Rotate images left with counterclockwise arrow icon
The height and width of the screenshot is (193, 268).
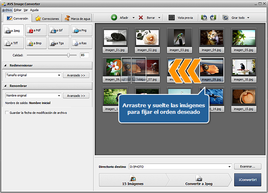tap(204, 17)
